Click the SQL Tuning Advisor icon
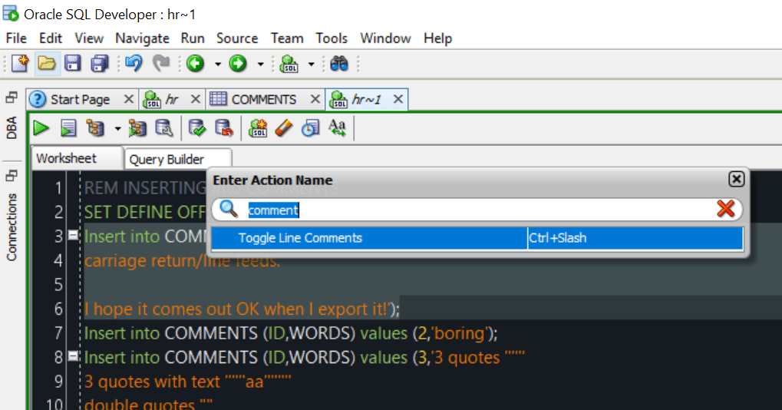 [163, 128]
